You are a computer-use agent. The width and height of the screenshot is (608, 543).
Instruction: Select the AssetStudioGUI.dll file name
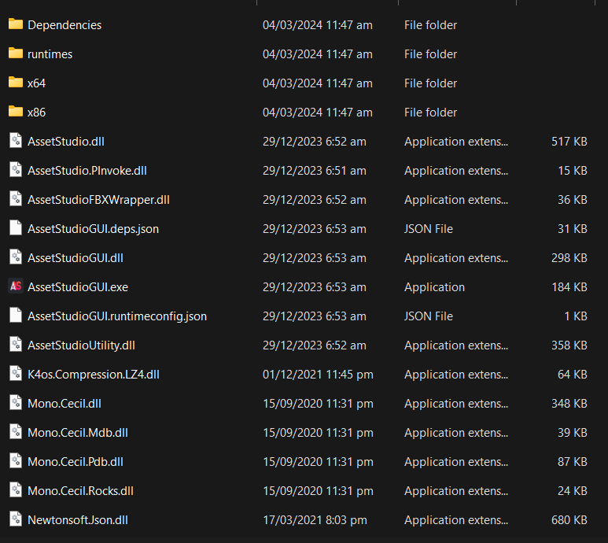[x=76, y=258]
